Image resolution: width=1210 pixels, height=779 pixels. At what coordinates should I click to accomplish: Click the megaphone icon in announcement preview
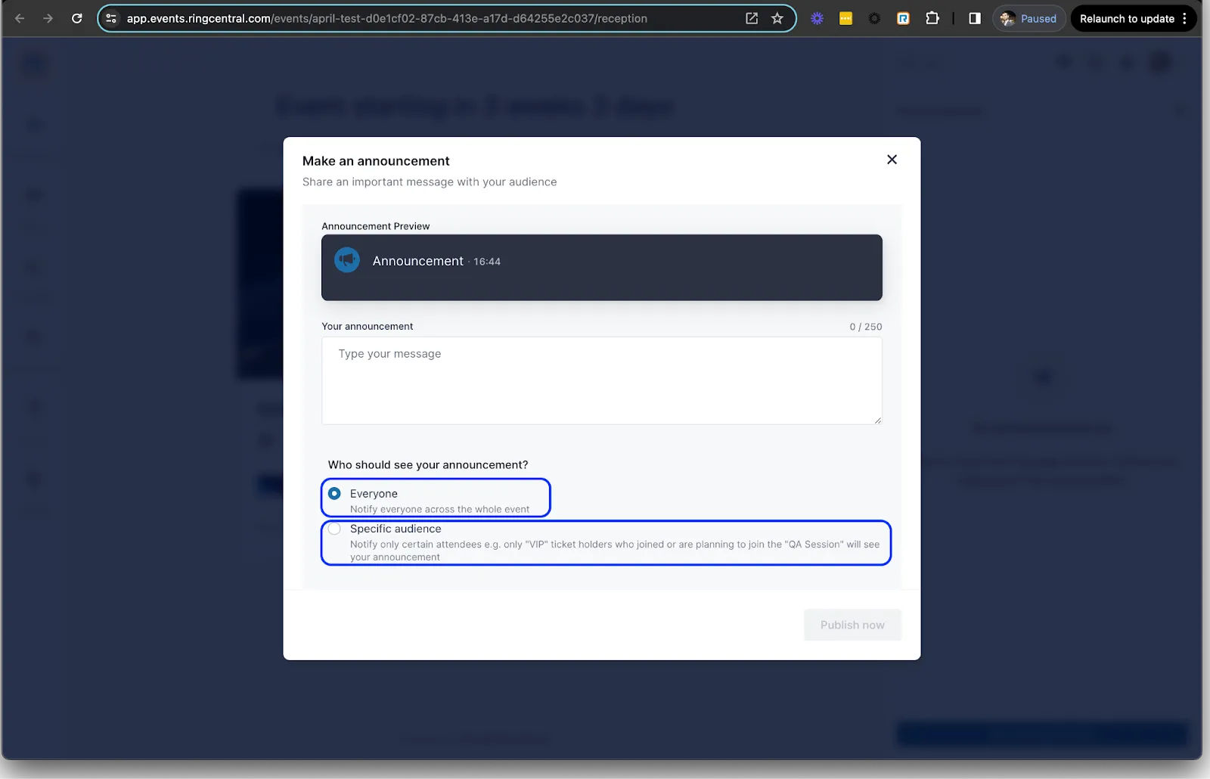tap(347, 260)
